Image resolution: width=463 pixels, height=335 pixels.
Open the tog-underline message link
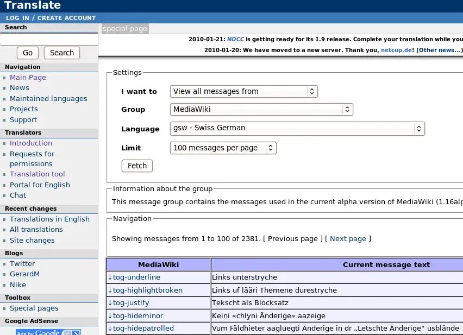click(x=134, y=277)
